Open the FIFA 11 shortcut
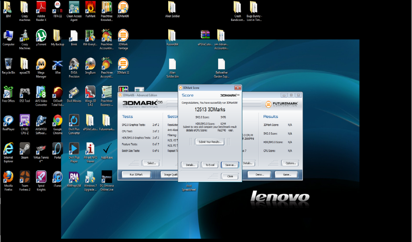412x242 pixels. 58,10
